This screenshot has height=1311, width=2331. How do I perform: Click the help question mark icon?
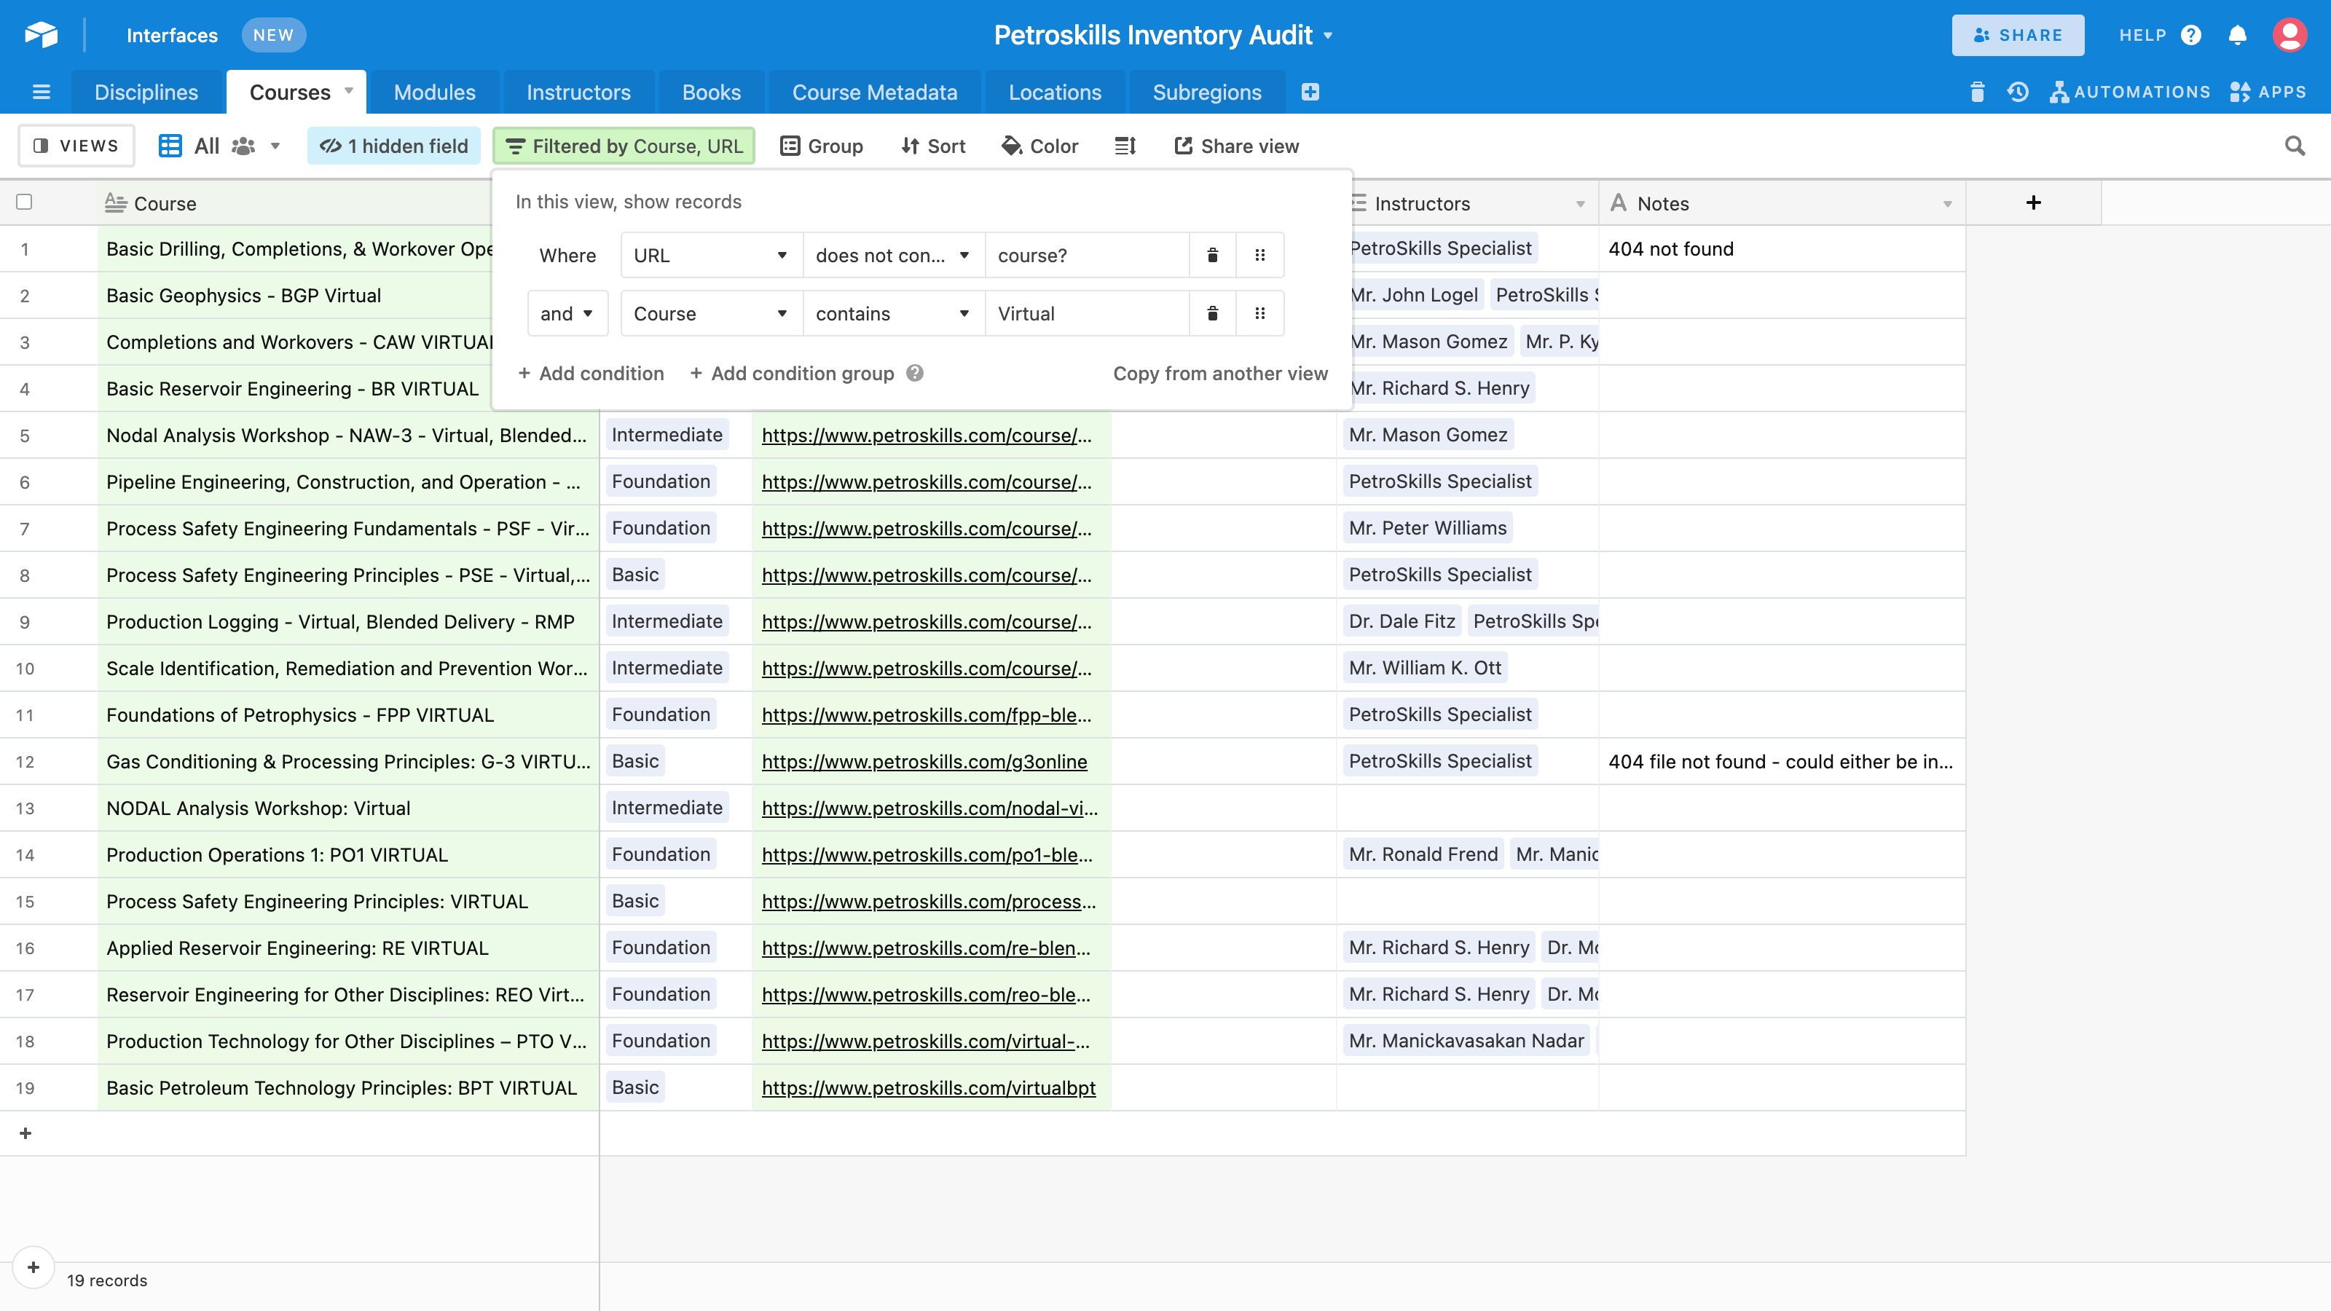tap(2190, 35)
